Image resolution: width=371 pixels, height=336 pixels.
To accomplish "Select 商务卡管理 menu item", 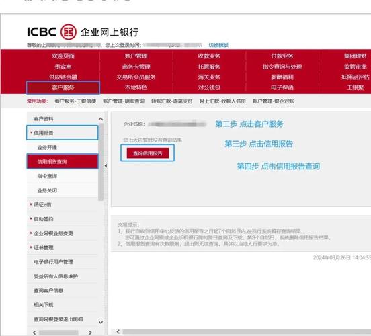I will pyautogui.click(x=136, y=67).
